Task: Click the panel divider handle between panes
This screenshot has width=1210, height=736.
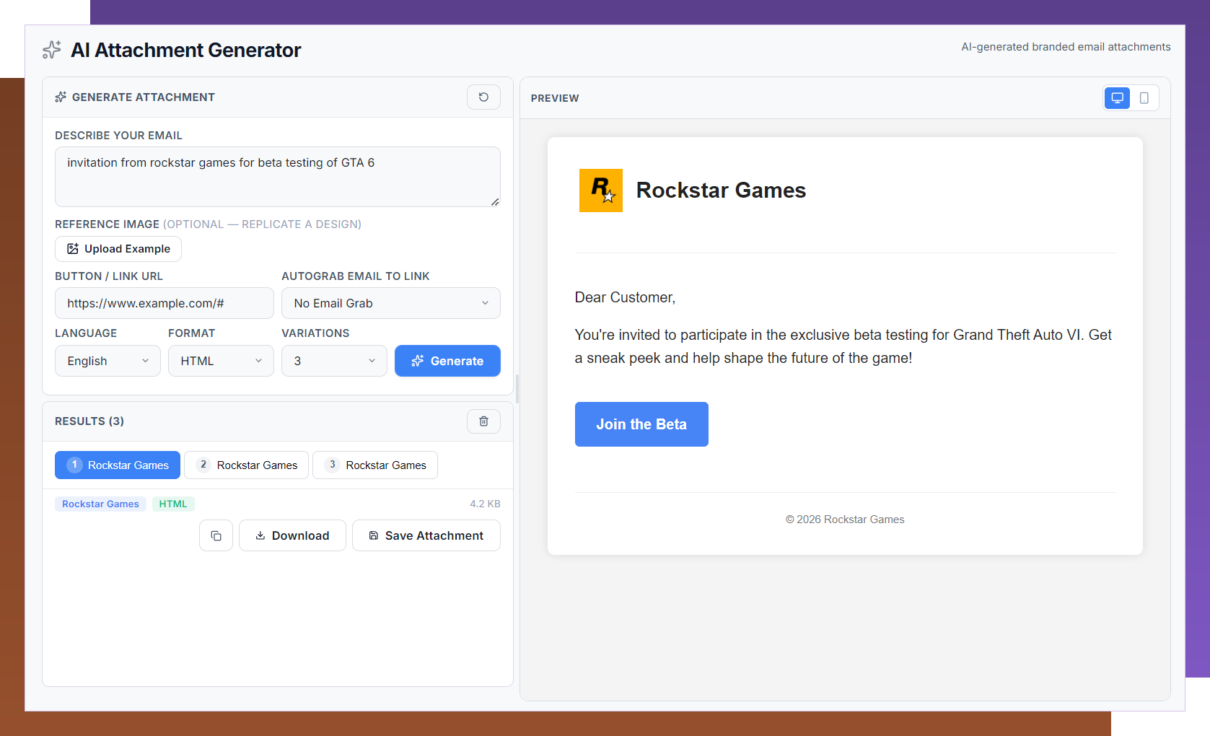Action: click(517, 389)
